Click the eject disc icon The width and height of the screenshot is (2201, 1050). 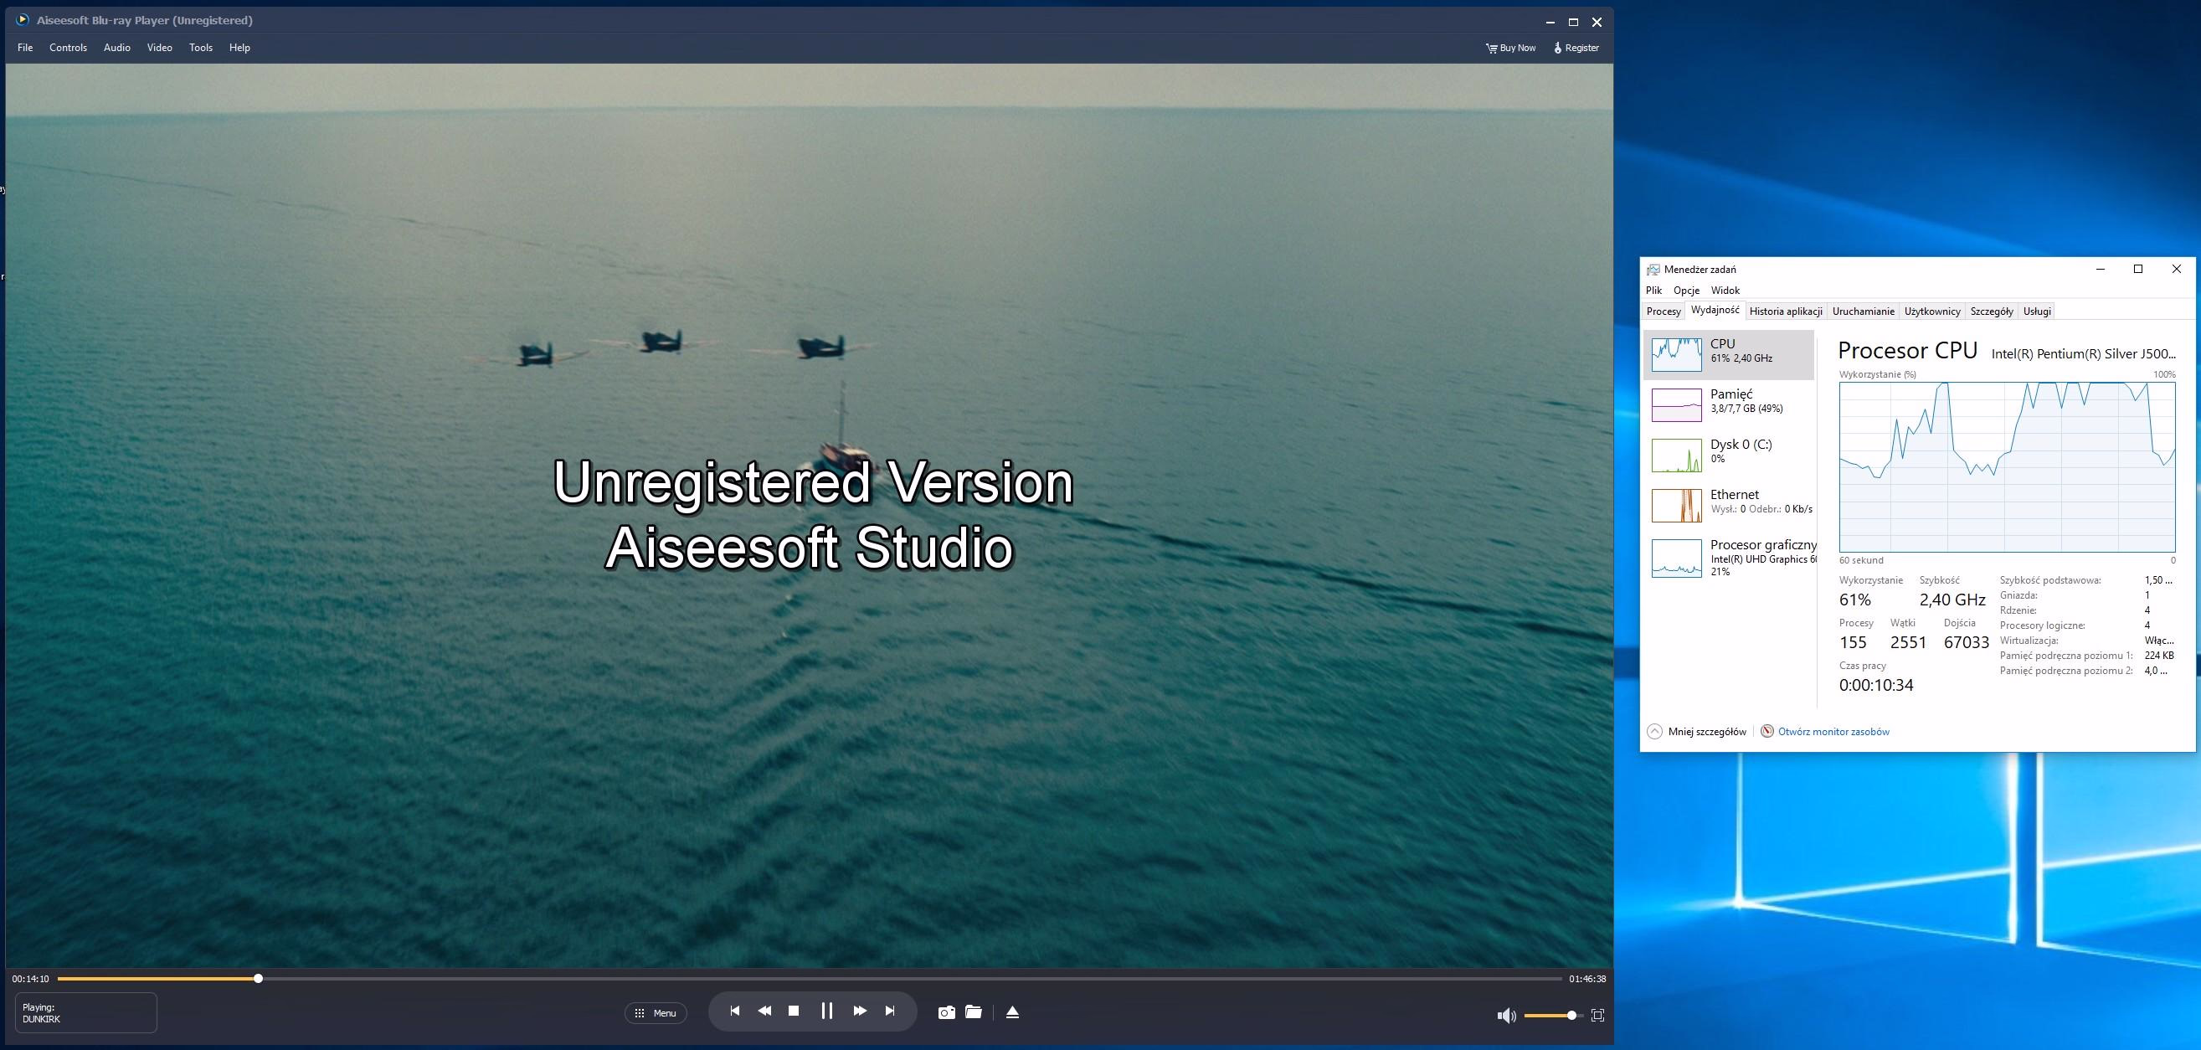point(1012,1012)
